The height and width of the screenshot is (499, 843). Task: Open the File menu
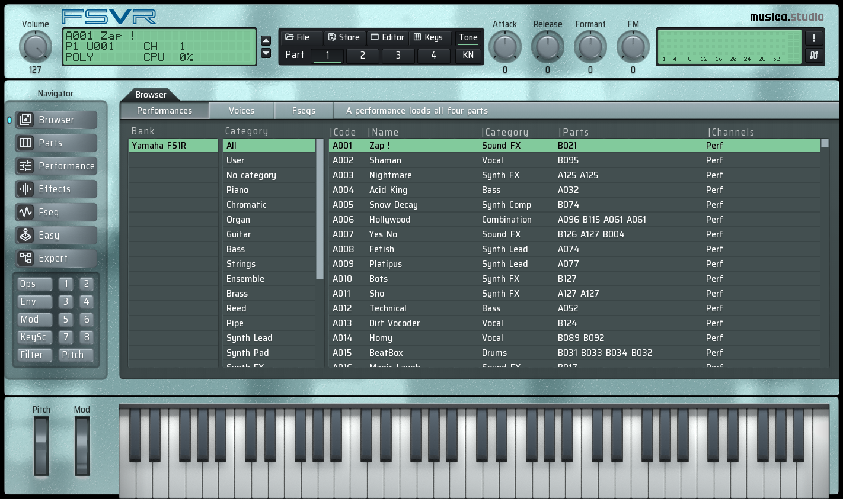pos(301,37)
